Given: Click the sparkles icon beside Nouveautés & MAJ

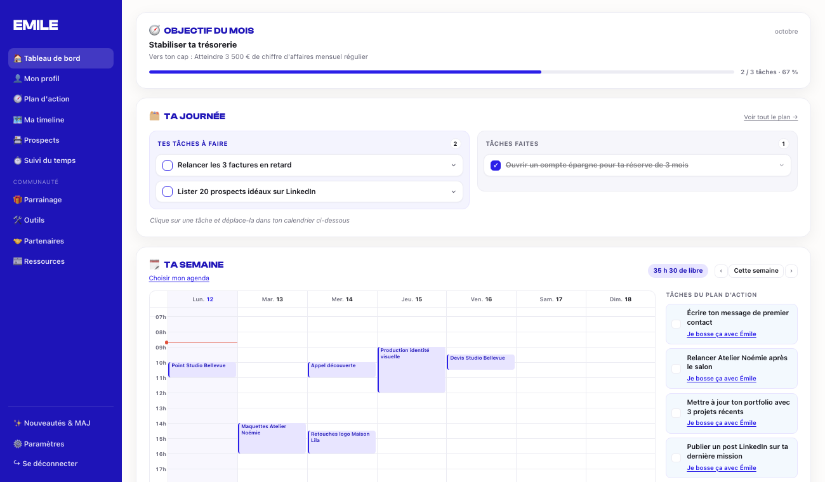Looking at the screenshot, I should 18,423.
